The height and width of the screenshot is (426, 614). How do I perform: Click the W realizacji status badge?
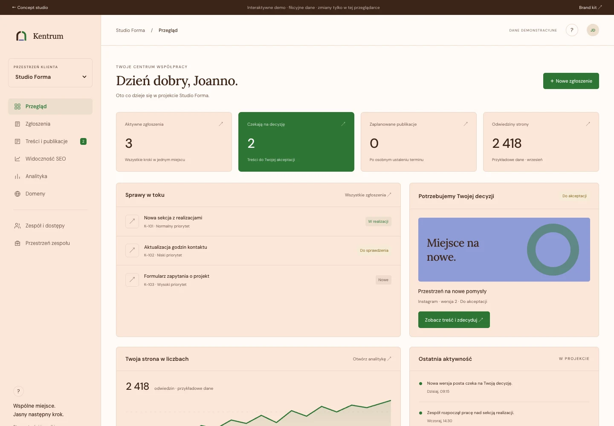click(378, 222)
